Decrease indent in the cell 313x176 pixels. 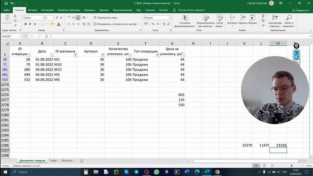(x=84, y=24)
